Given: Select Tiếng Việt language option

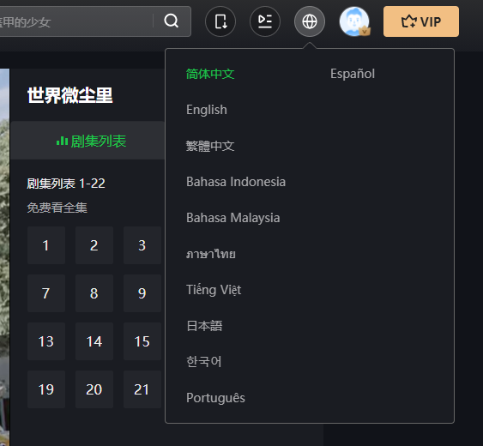Looking at the screenshot, I should [214, 290].
